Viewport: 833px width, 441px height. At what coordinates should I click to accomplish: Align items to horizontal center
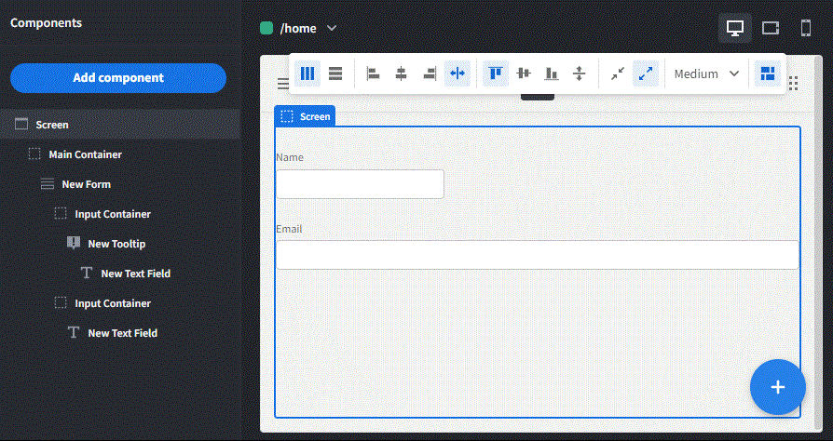point(401,73)
